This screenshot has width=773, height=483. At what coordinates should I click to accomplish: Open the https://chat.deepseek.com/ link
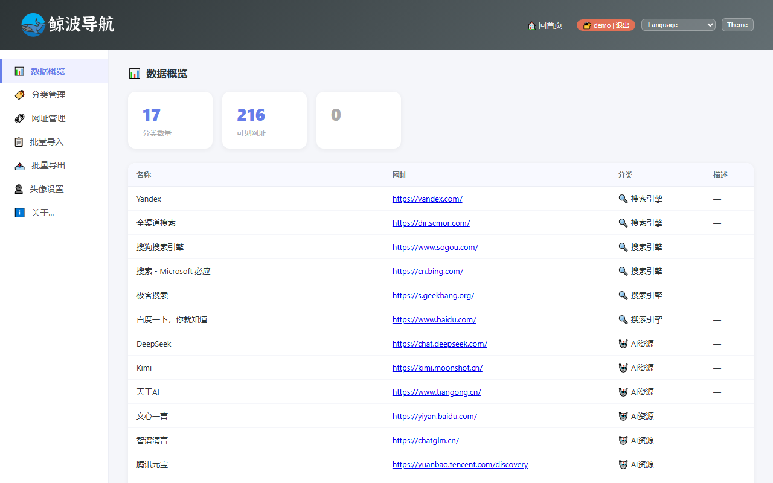[440, 344]
